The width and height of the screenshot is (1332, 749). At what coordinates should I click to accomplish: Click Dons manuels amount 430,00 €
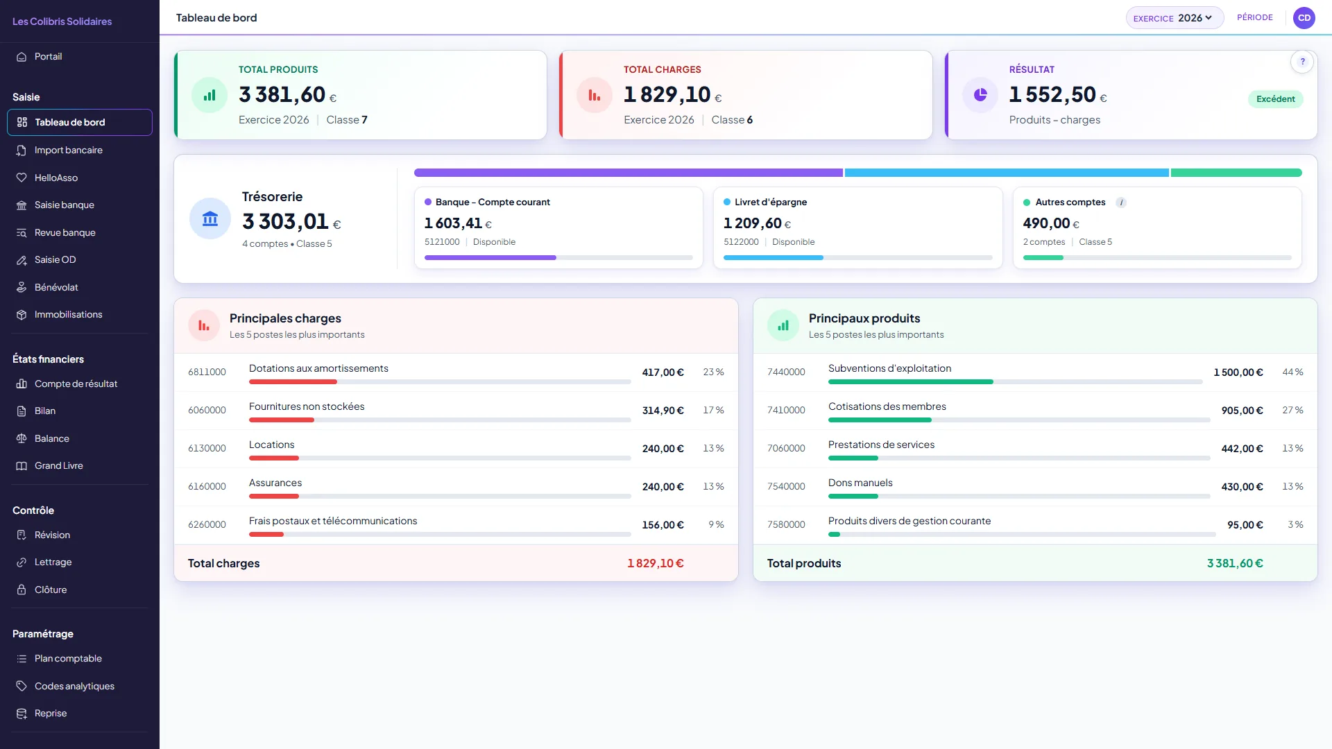[1242, 487]
